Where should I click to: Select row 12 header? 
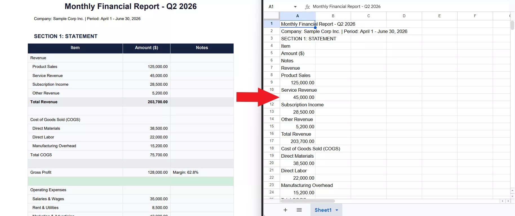272,104
